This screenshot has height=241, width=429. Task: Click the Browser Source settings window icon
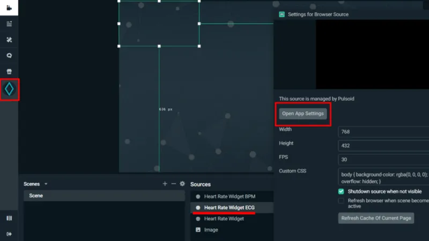click(282, 14)
